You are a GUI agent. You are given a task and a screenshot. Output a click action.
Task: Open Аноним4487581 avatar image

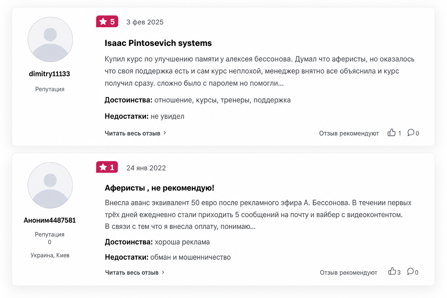pyautogui.click(x=50, y=185)
